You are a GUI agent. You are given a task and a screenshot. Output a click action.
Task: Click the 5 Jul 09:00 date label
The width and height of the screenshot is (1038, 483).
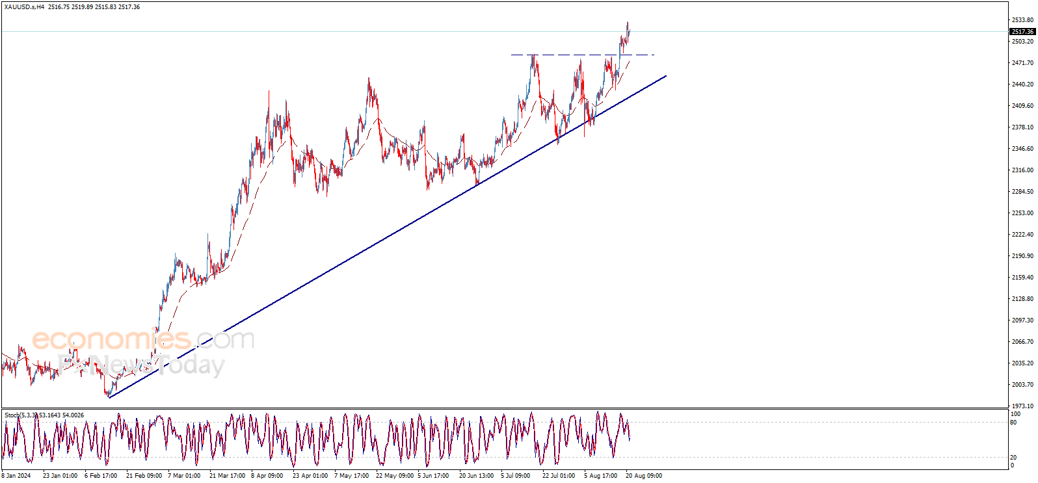click(x=515, y=476)
